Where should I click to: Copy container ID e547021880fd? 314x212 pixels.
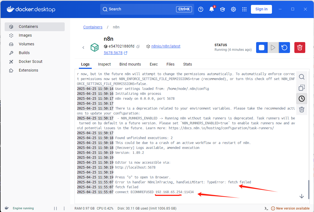138,46
